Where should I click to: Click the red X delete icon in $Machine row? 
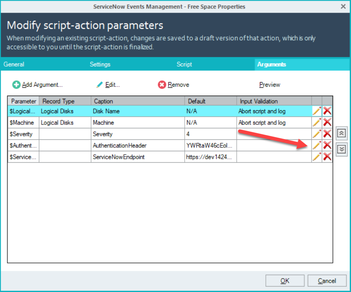click(327, 122)
